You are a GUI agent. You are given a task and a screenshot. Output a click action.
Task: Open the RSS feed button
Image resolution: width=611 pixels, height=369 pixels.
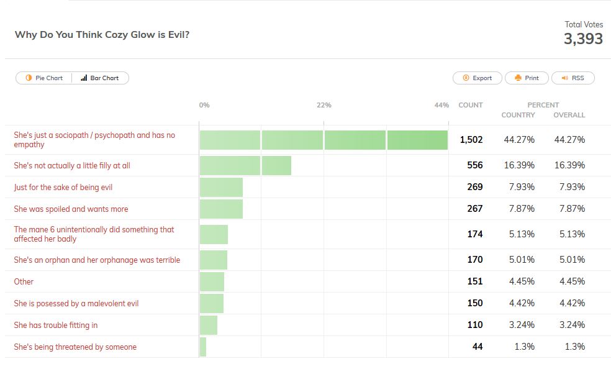(x=573, y=78)
